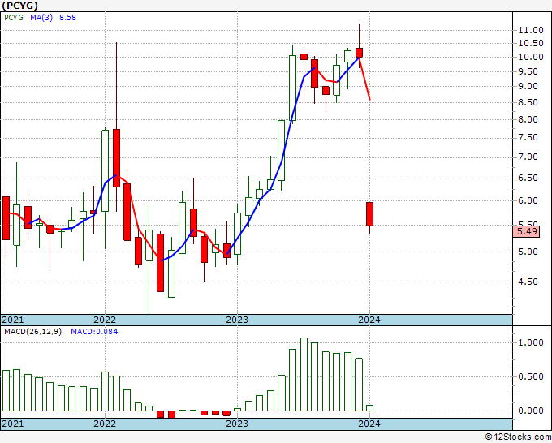Image resolution: width=552 pixels, height=443 pixels.
Task: Click the MACD:0.084 value label
Action: [94, 332]
